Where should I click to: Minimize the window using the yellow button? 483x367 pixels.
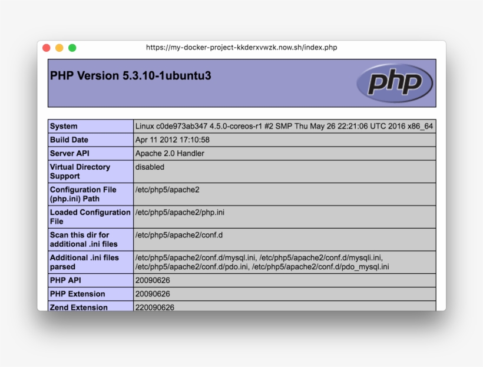pyautogui.click(x=59, y=48)
